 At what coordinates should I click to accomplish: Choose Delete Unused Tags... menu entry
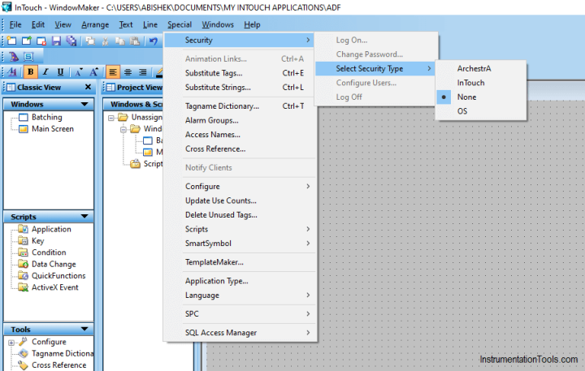tap(240, 215)
